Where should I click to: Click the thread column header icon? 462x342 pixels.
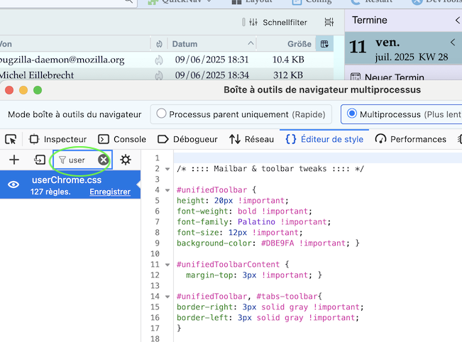coord(159,44)
